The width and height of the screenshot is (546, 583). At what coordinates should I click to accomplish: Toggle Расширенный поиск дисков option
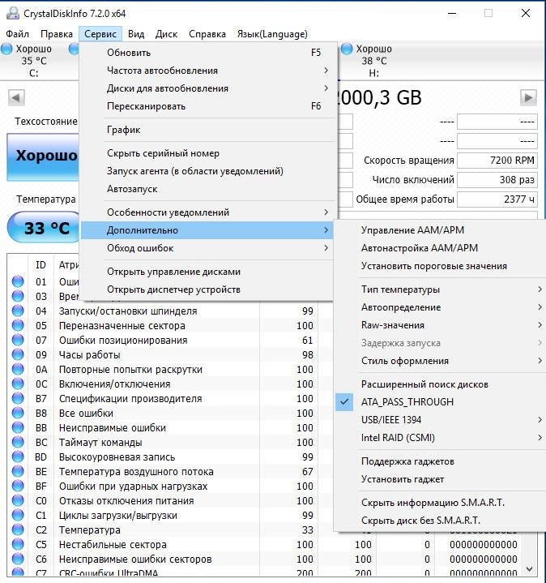pos(441,384)
